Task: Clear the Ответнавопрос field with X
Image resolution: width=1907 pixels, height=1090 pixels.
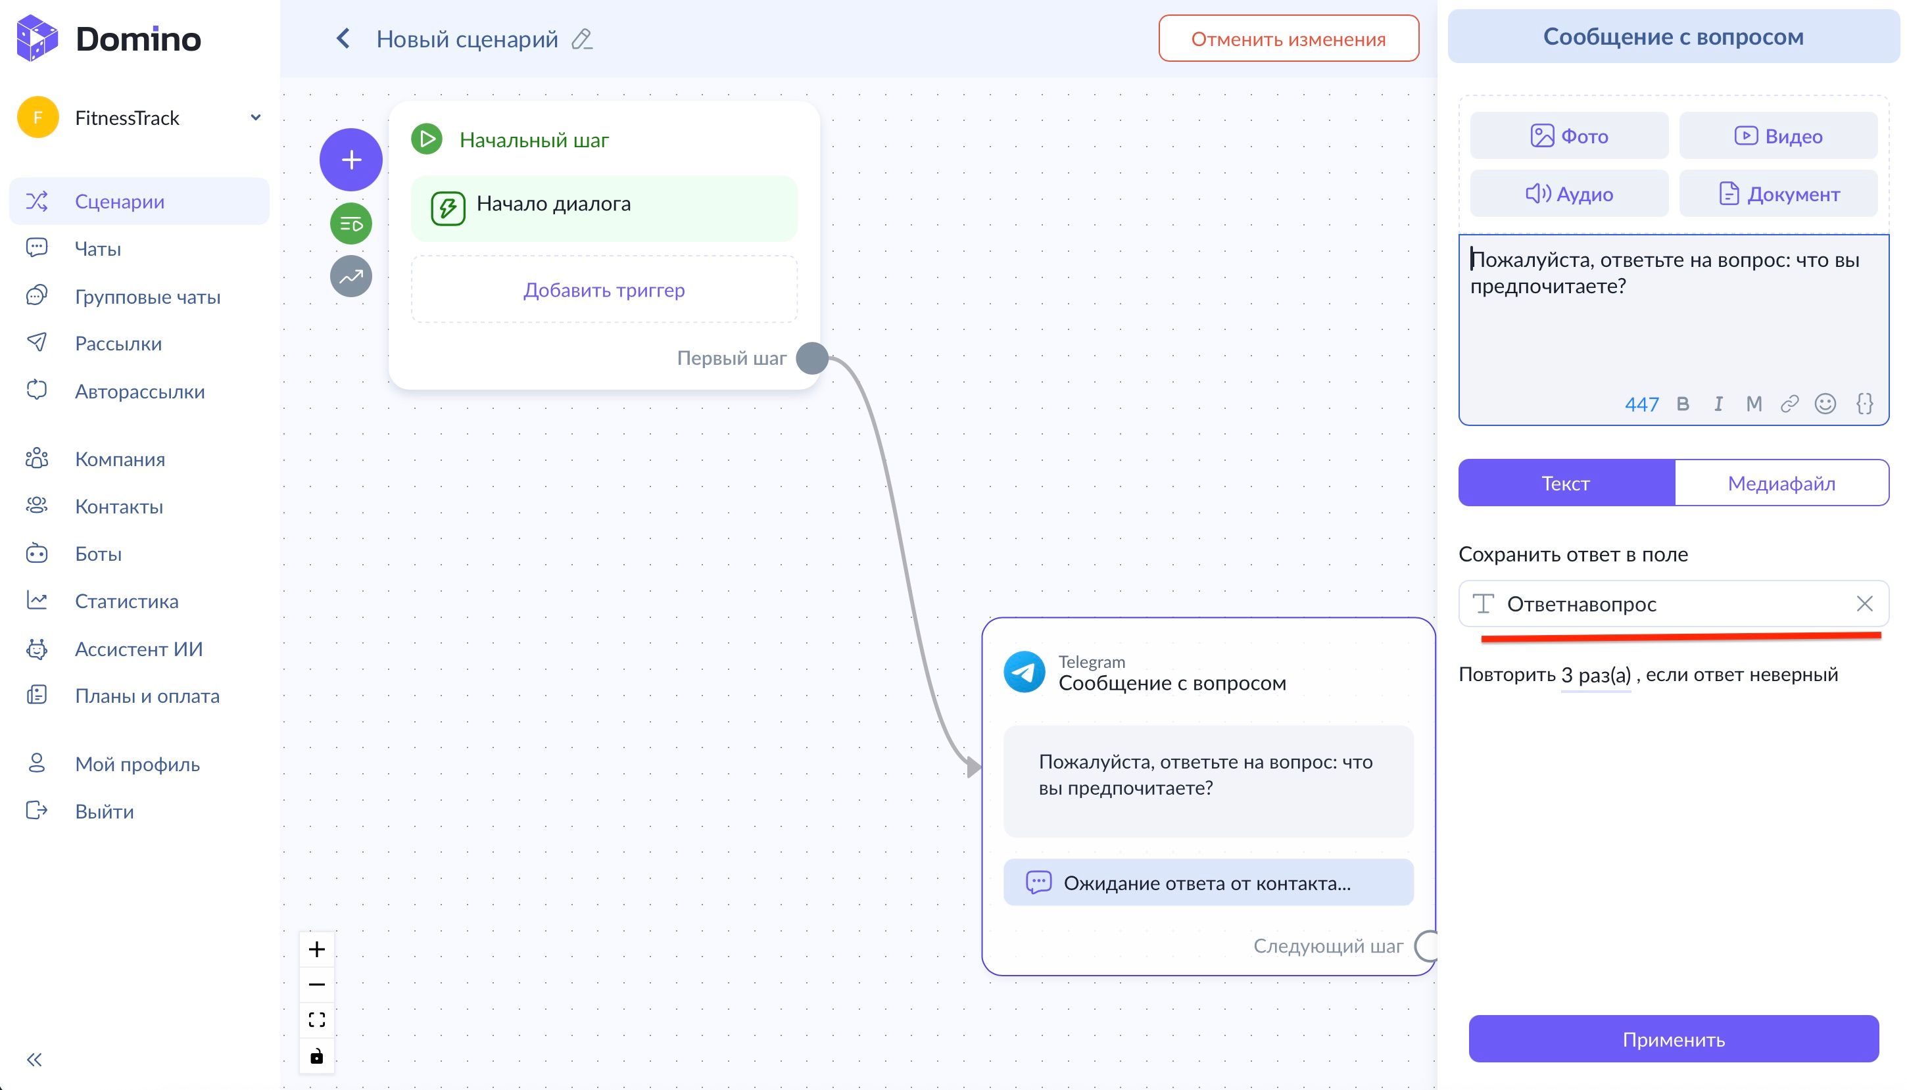Action: click(1864, 604)
